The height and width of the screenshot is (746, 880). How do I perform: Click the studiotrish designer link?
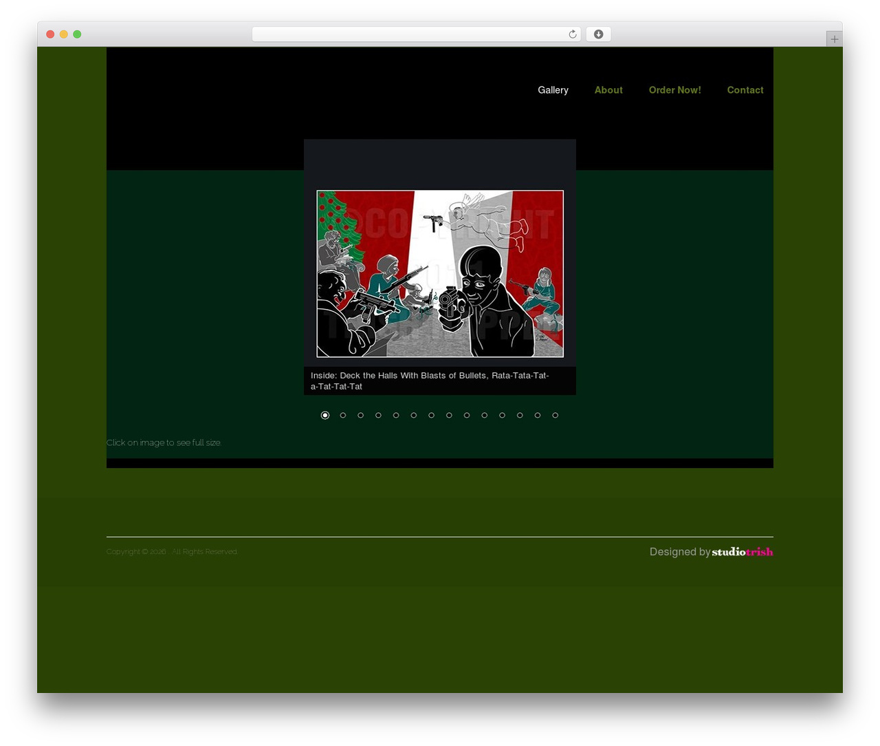pos(742,552)
